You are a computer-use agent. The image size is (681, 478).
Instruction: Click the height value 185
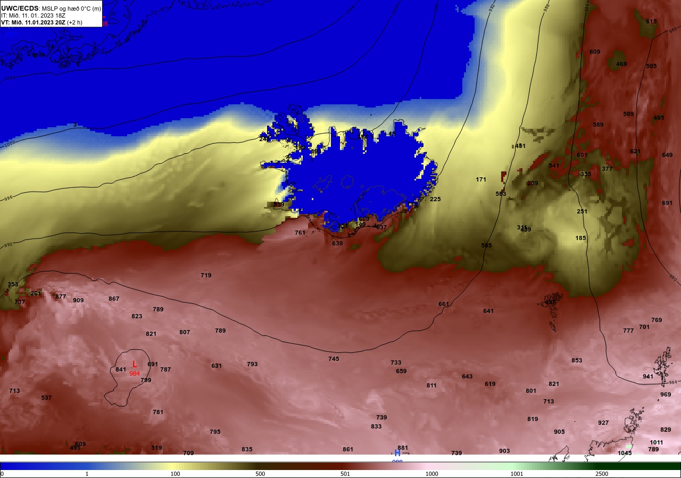pyautogui.click(x=580, y=238)
